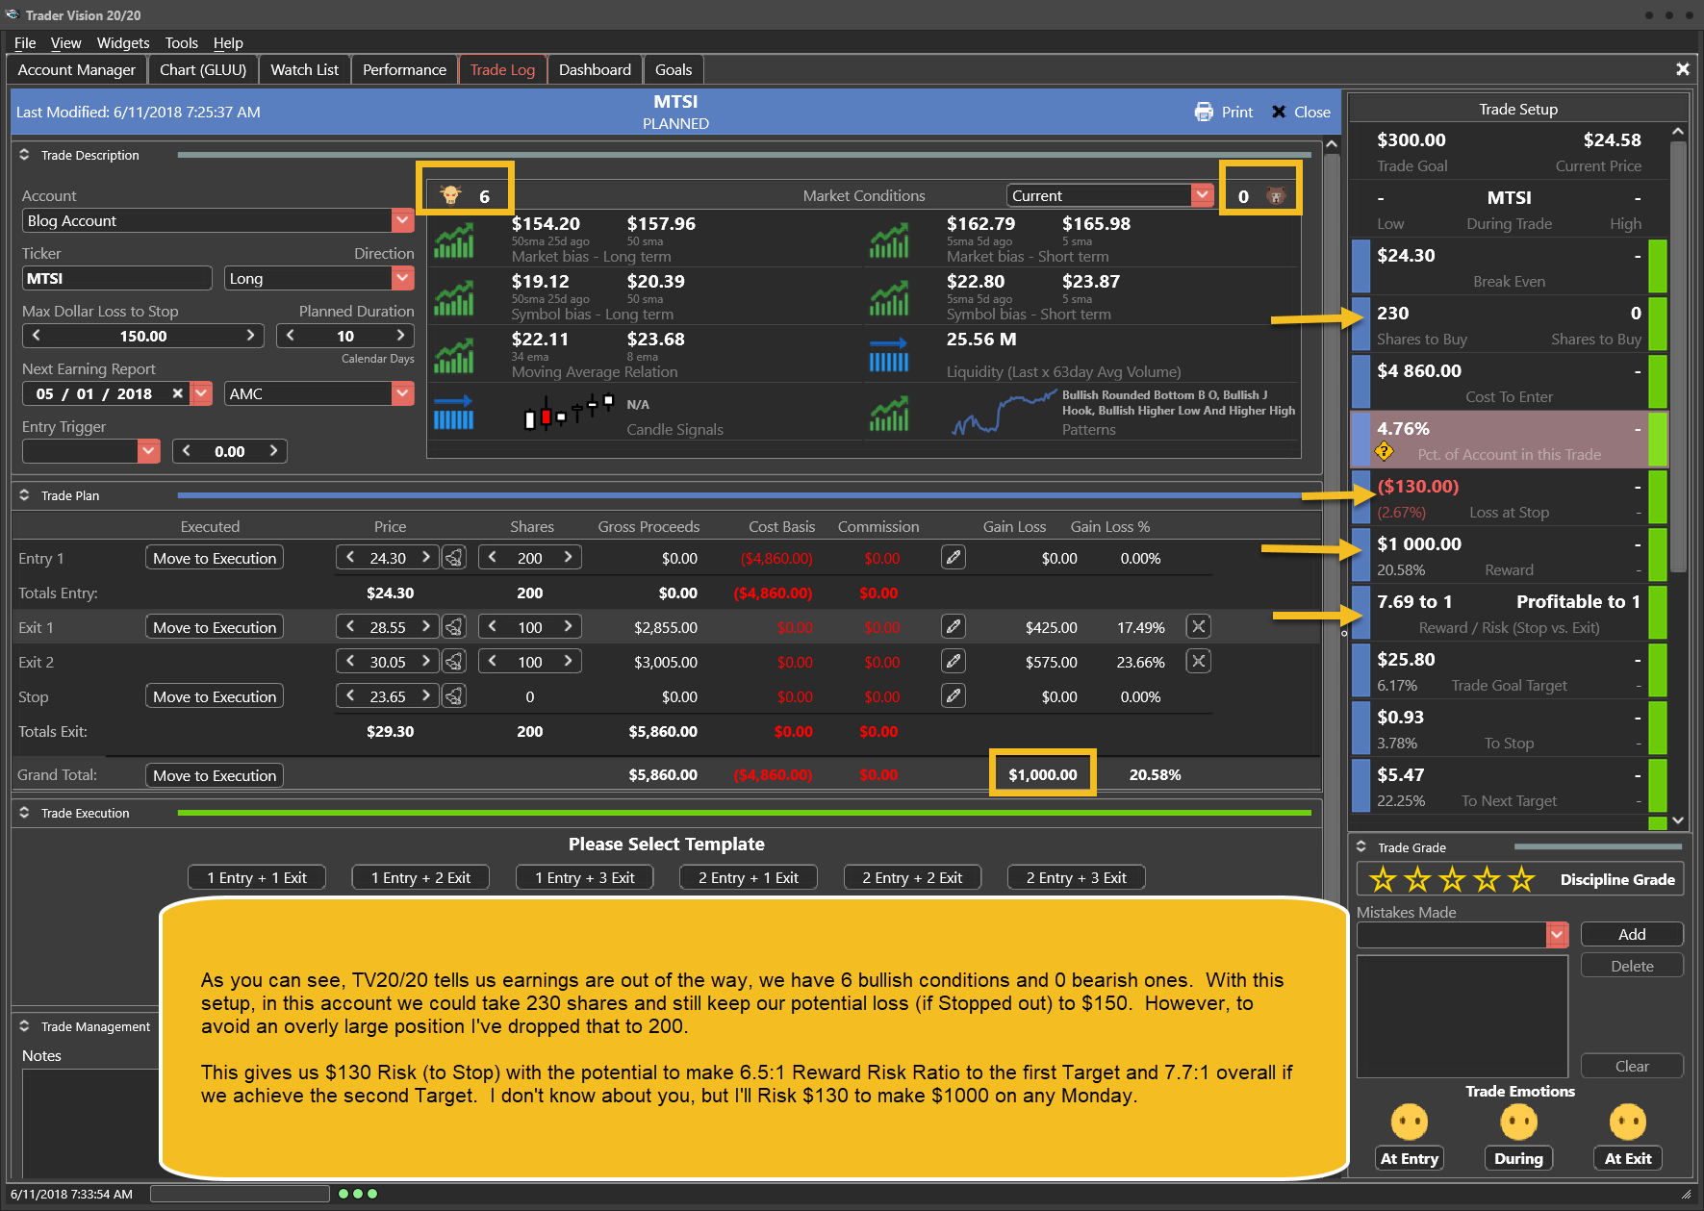Set discipline grade to five stars
This screenshot has height=1211, width=1704.
(x=1522, y=879)
